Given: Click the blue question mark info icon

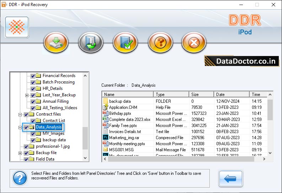Looking at the screenshot, I should pos(20,178).
